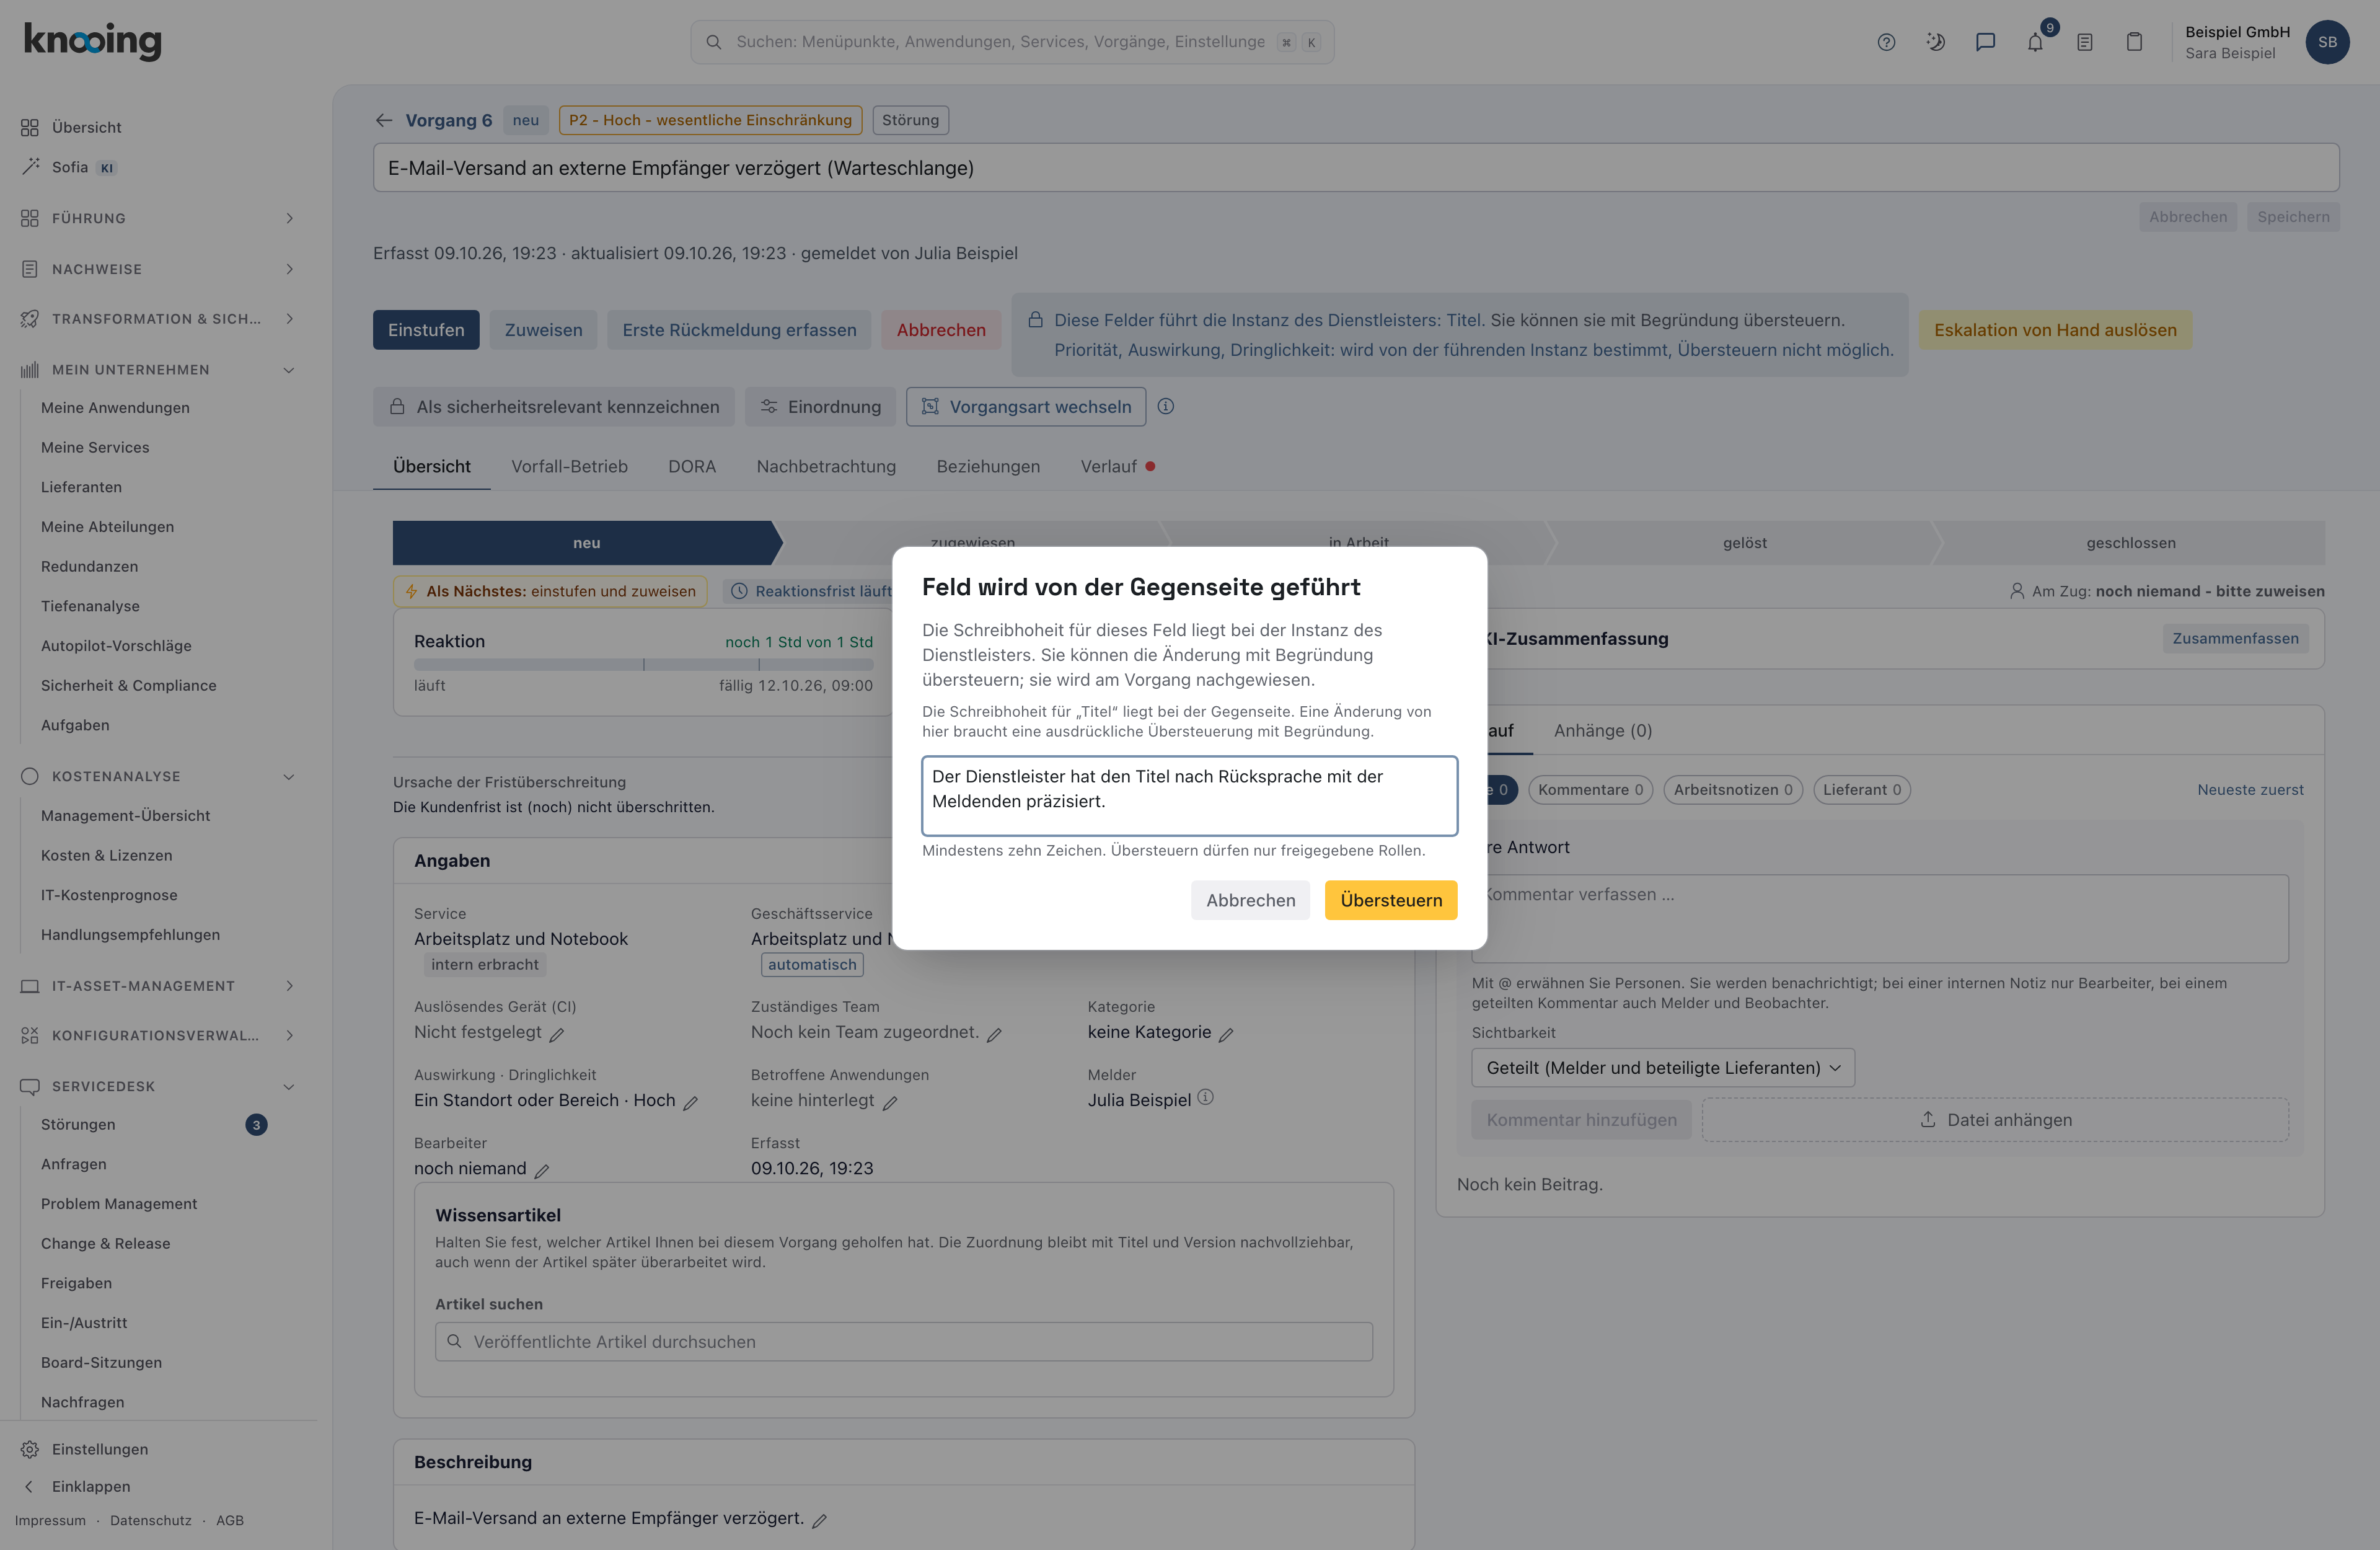Edit Bearbeiter pencil icon

tap(542, 1171)
